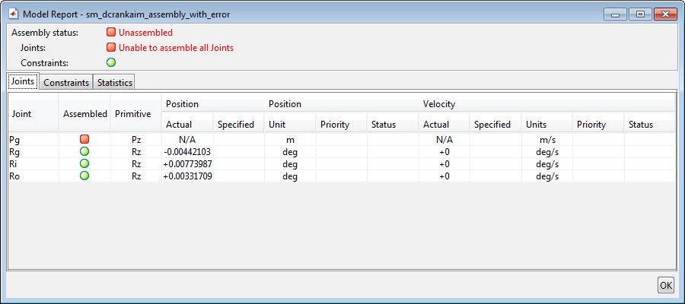Screen dimensions: 685x304
Task: Click the Rz primitive cell in Ro row
Action: 136,176
